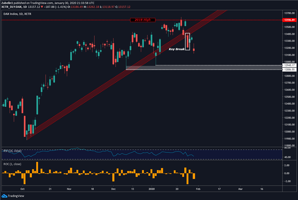298x200 pixels.
Task: Click the RSI (14, close) indicator label
Action: (12, 151)
